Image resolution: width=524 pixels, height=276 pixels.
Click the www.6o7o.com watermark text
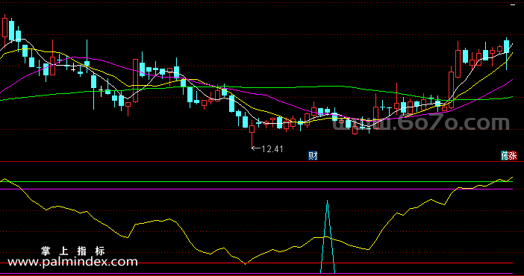[421, 122]
